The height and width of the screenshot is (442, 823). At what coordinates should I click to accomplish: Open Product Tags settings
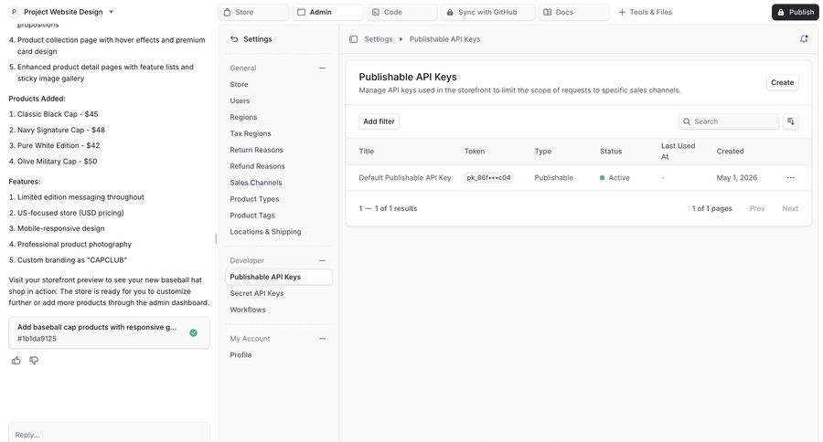pos(252,215)
